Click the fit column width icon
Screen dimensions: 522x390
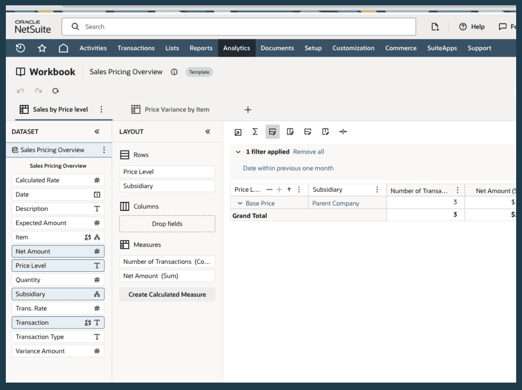[x=343, y=131]
